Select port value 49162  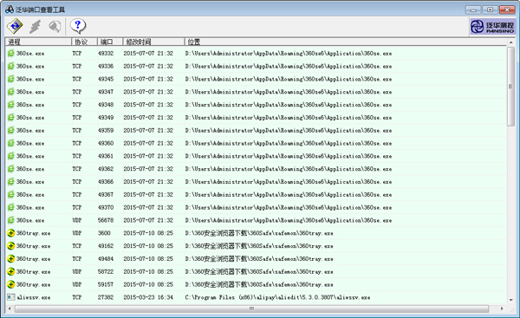click(x=106, y=246)
